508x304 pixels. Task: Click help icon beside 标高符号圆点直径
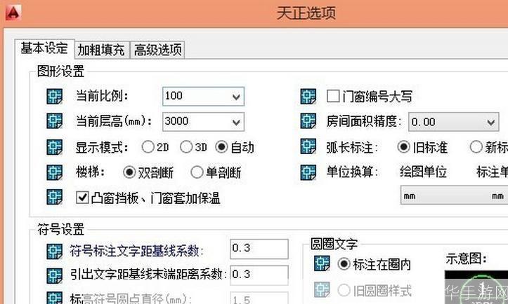[54, 298]
